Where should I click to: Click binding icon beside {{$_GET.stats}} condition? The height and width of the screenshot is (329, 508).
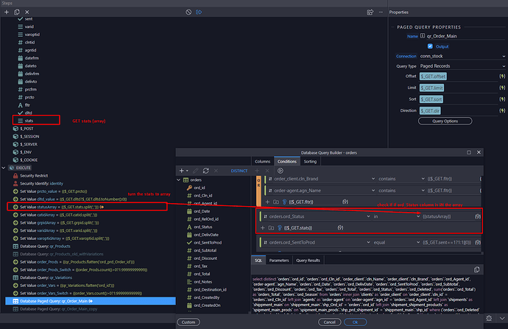[340, 227]
